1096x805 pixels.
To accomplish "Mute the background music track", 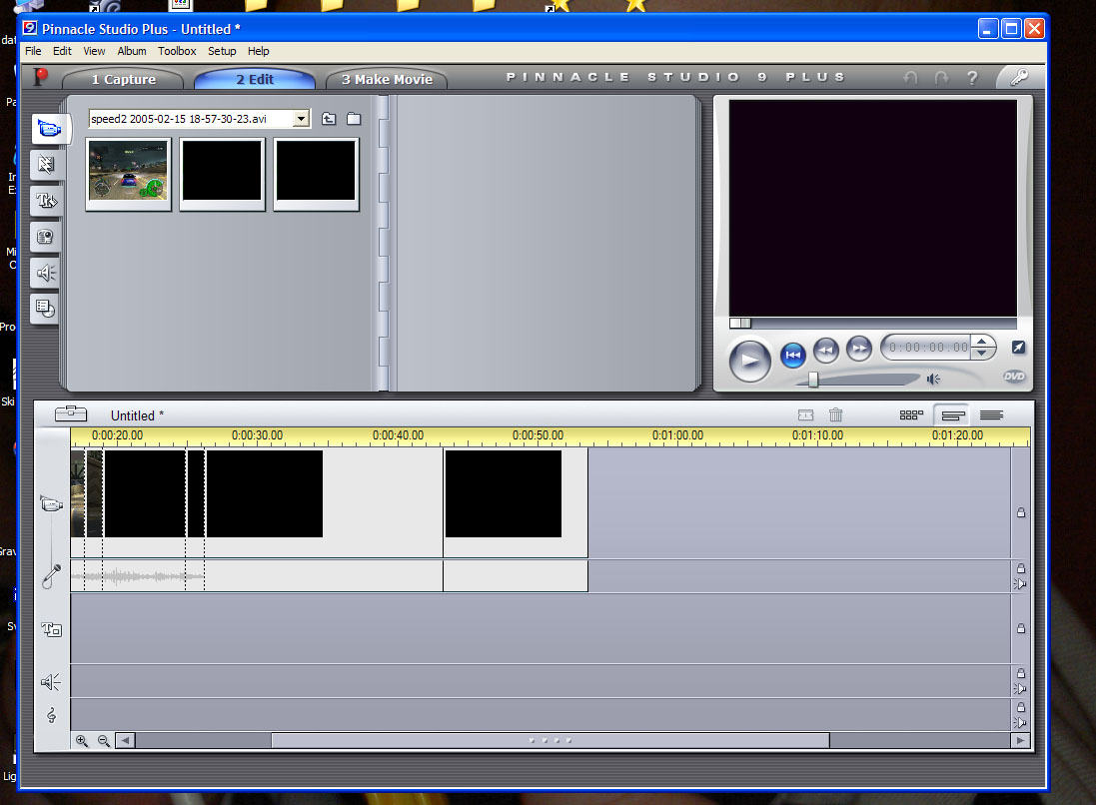I will (x=1020, y=722).
